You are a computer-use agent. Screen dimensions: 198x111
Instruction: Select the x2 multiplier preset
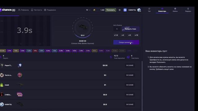tap(123, 35)
